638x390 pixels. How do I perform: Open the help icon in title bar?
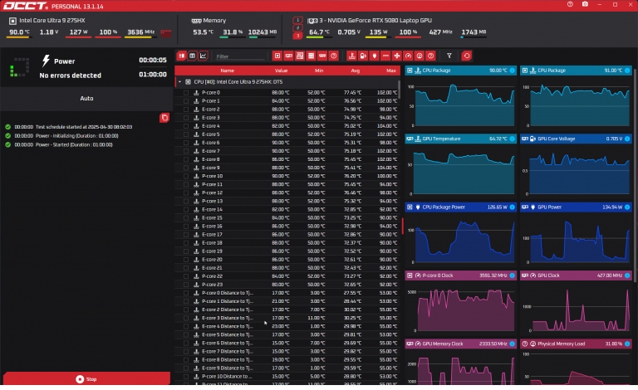570,4
